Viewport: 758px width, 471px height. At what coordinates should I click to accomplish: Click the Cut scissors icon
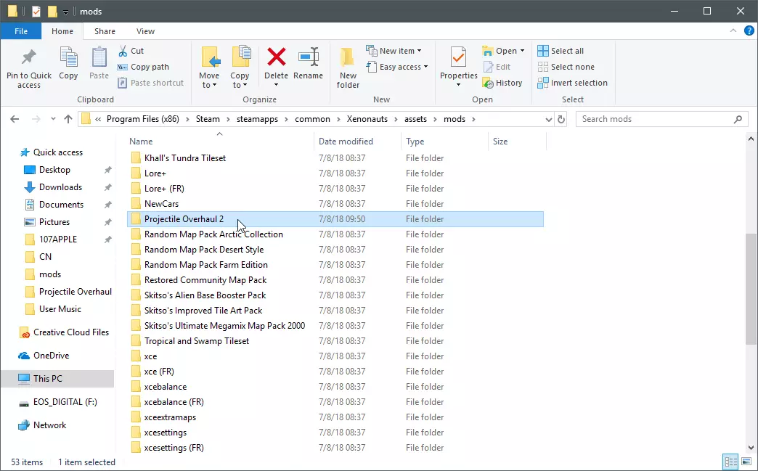click(x=122, y=51)
